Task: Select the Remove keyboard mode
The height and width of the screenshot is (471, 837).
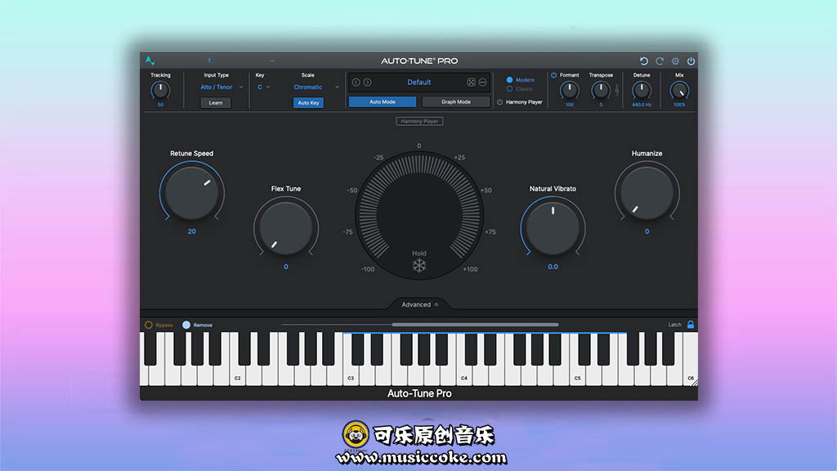Action: (186, 325)
